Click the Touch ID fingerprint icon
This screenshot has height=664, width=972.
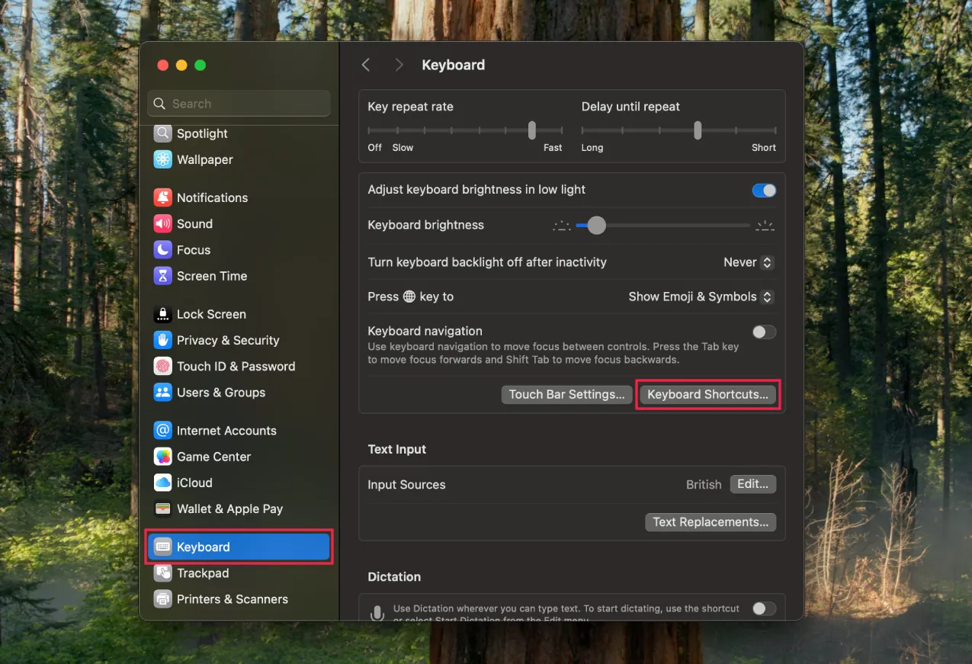pyautogui.click(x=162, y=366)
